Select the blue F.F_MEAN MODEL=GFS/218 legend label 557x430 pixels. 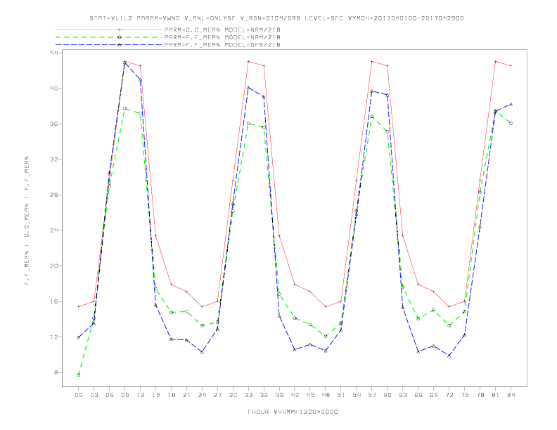click(222, 45)
